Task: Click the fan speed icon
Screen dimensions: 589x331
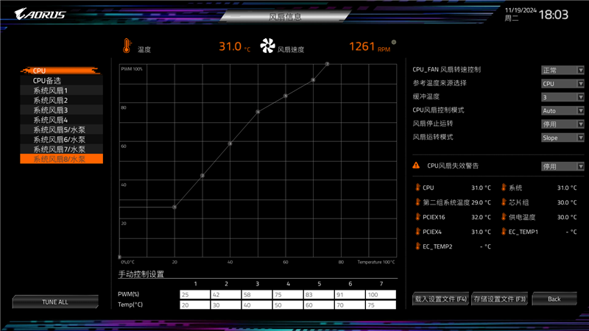Action: click(267, 46)
